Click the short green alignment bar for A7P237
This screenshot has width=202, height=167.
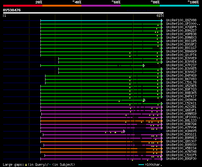coord(92,66)
